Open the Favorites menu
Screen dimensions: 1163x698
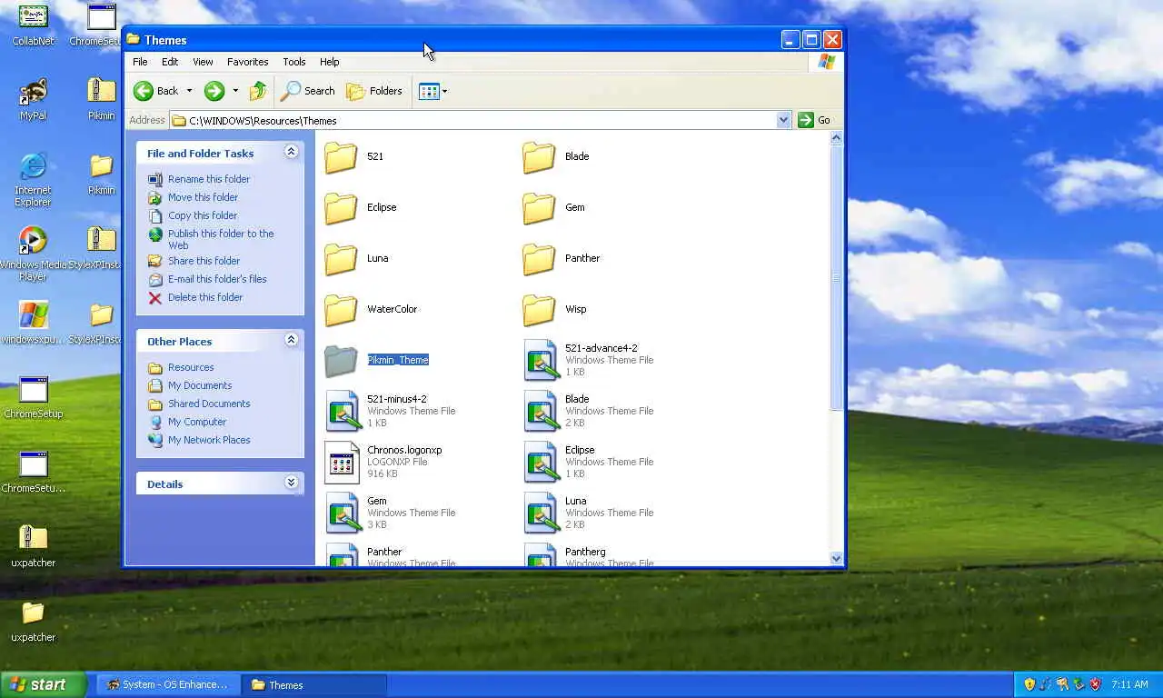[x=247, y=62]
